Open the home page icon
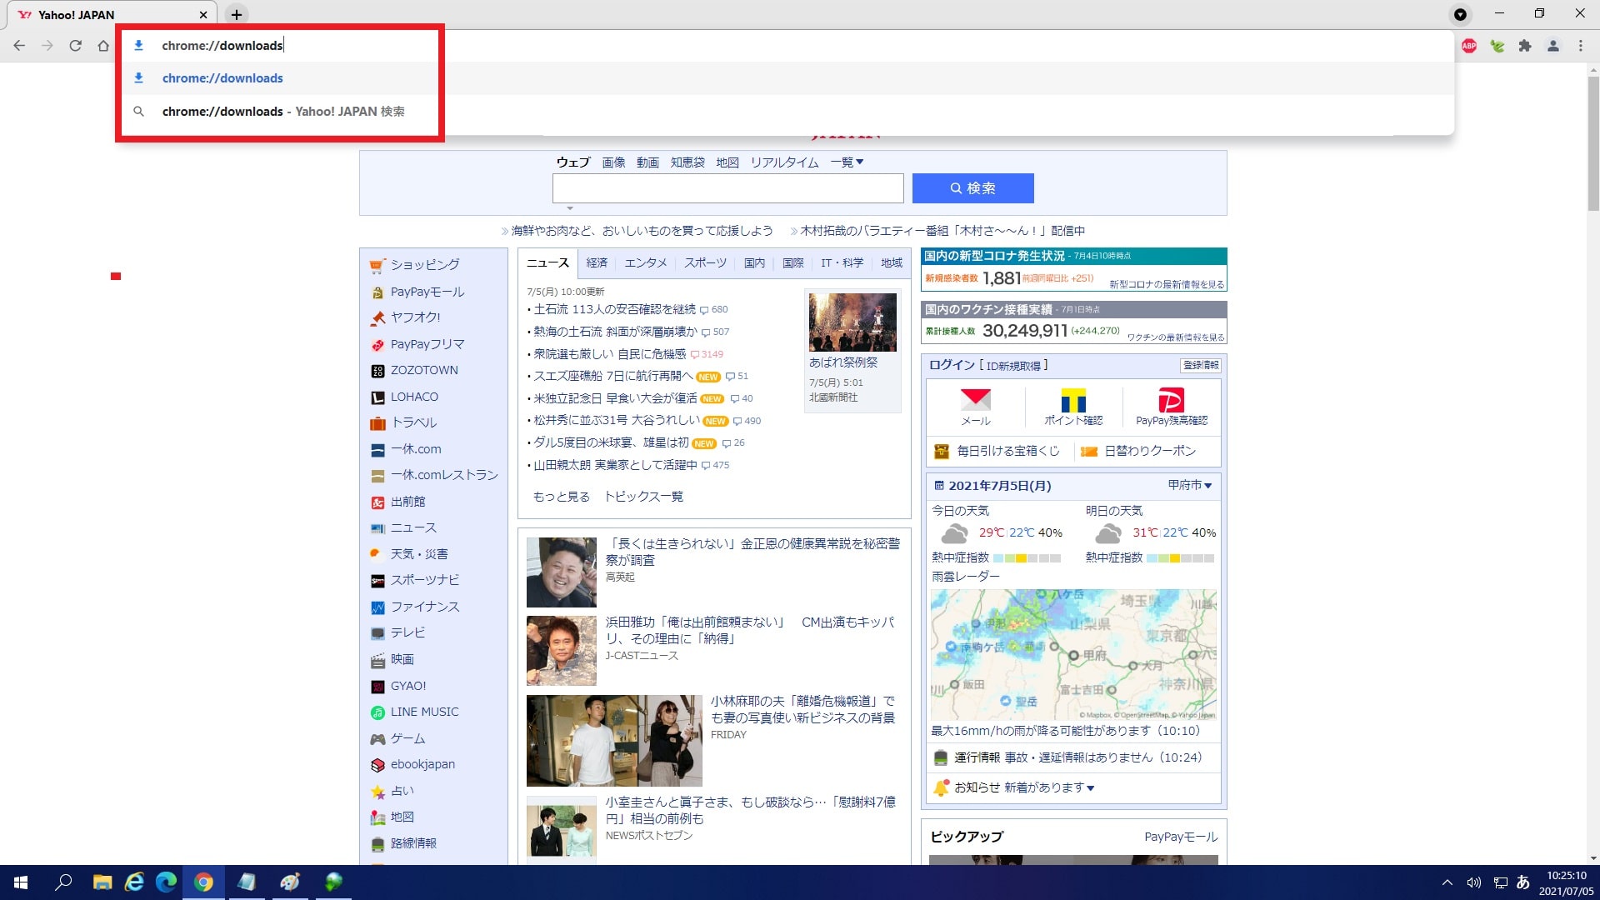The height and width of the screenshot is (900, 1600). click(103, 46)
